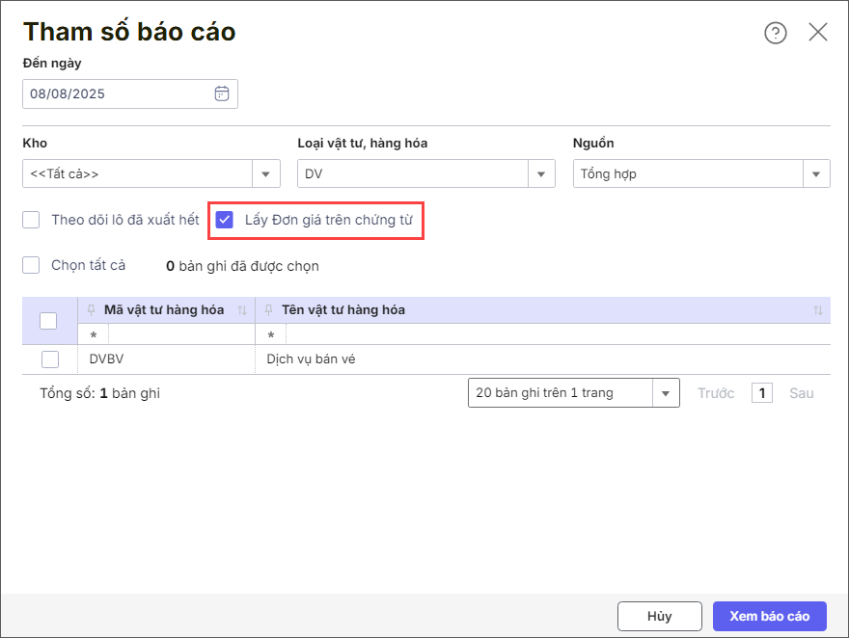Sort by Tên vật tư hàng hóa arrows
The height and width of the screenshot is (638, 849).
817,310
